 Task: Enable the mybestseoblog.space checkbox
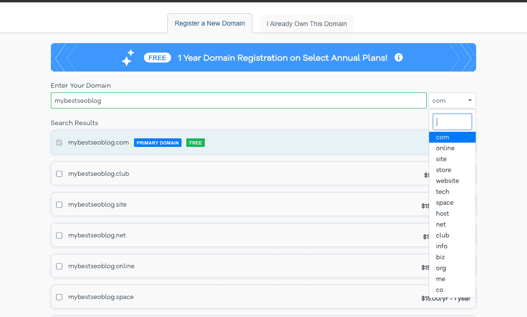click(x=59, y=297)
